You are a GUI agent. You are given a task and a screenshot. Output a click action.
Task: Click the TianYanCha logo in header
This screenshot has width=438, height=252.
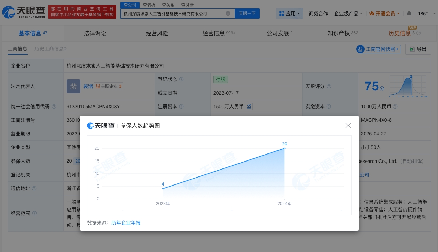click(x=23, y=12)
